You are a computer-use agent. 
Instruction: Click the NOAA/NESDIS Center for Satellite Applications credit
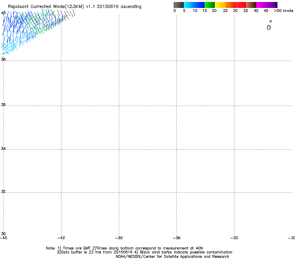(172, 257)
